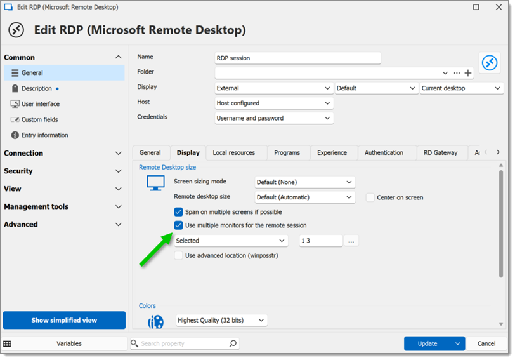Expand the View section
The width and height of the screenshot is (515, 360).
click(x=118, y=189)
